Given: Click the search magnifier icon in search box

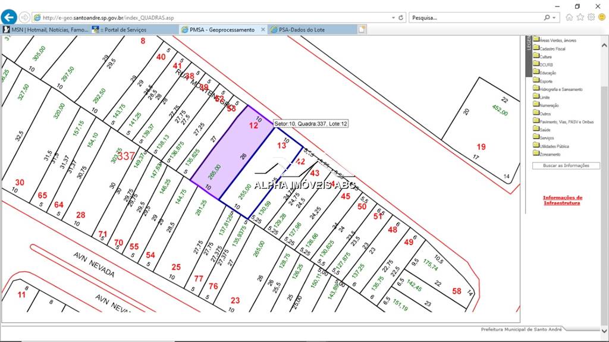Looking at the screenshot, I should point(547,18).
